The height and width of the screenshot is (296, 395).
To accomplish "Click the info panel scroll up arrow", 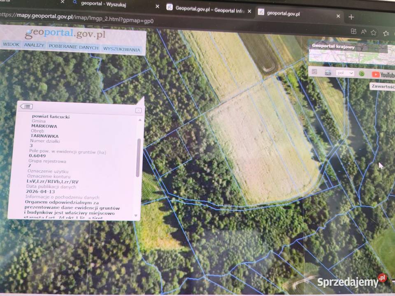I will pyautogui.click(x=140, y=120).
